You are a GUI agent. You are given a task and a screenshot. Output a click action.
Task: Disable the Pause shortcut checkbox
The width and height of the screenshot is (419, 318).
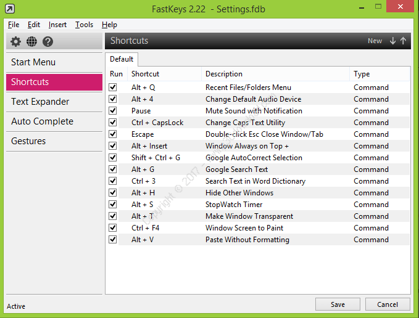coord(113,110)
